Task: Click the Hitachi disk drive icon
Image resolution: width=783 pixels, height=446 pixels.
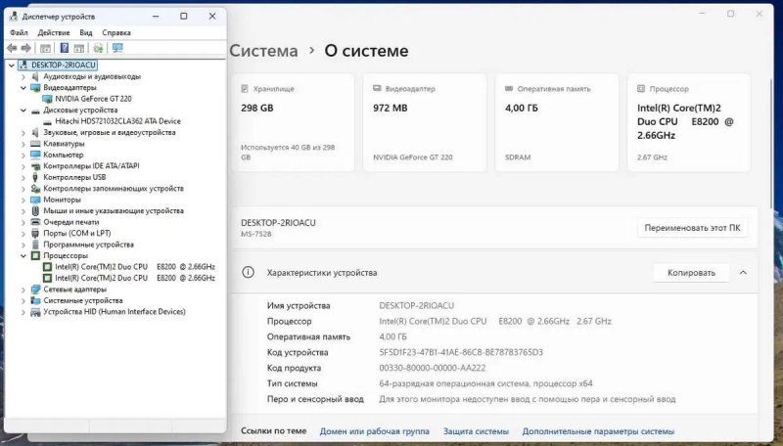Action: [x=47, y=121]
